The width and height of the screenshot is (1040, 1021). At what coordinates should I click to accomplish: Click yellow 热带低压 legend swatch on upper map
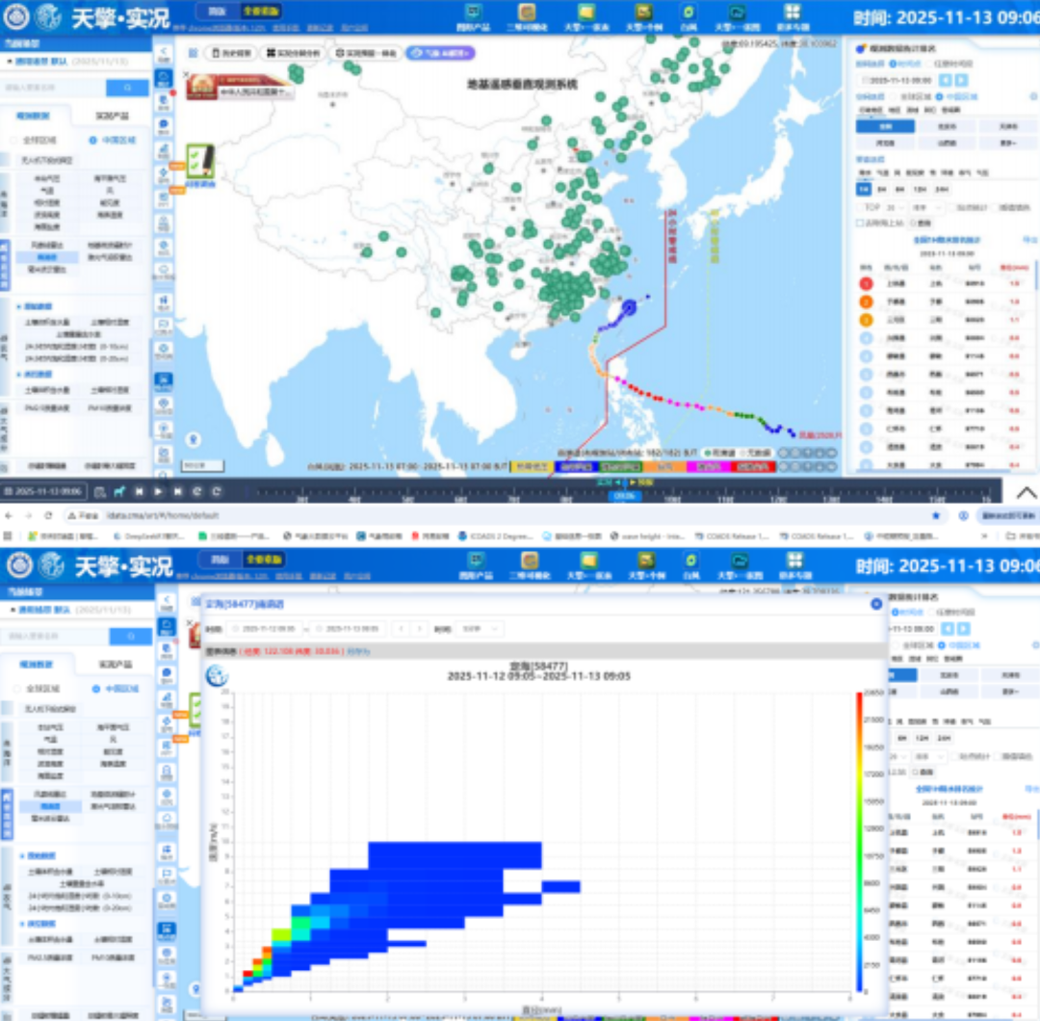click(532, 467)
